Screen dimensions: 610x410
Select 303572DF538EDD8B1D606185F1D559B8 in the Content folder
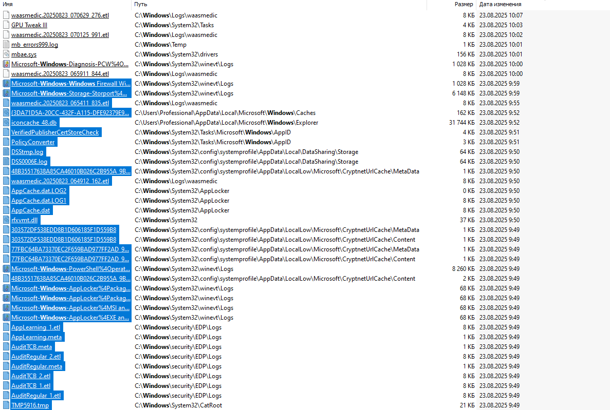click(64, 240)
